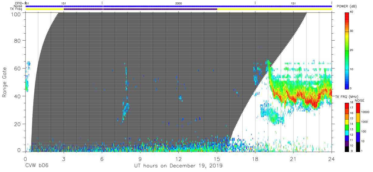Click the blue Noise strip above the plot

pos(179,6)
